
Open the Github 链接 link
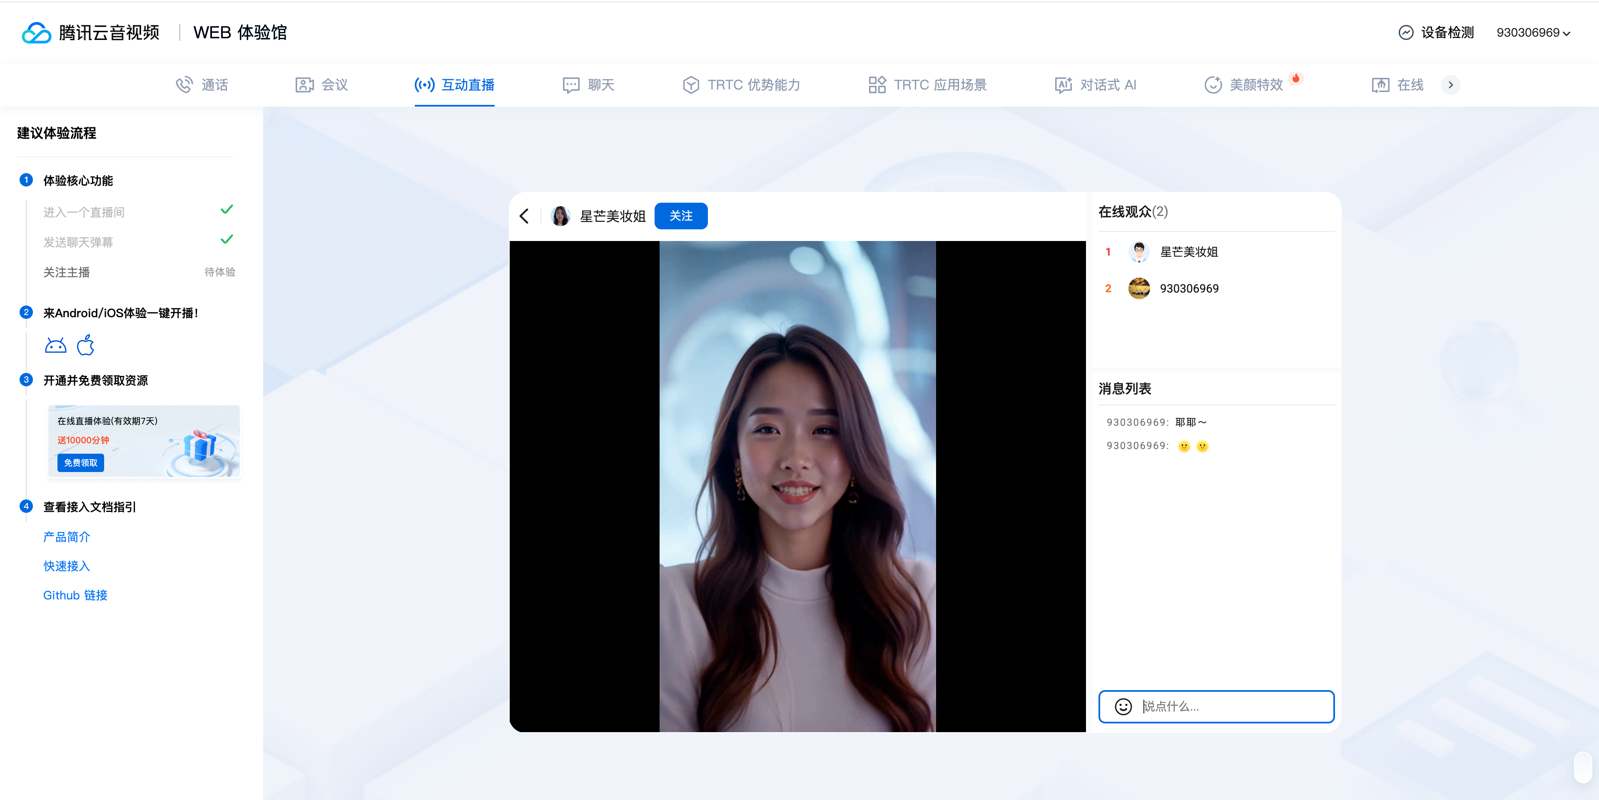75,595
